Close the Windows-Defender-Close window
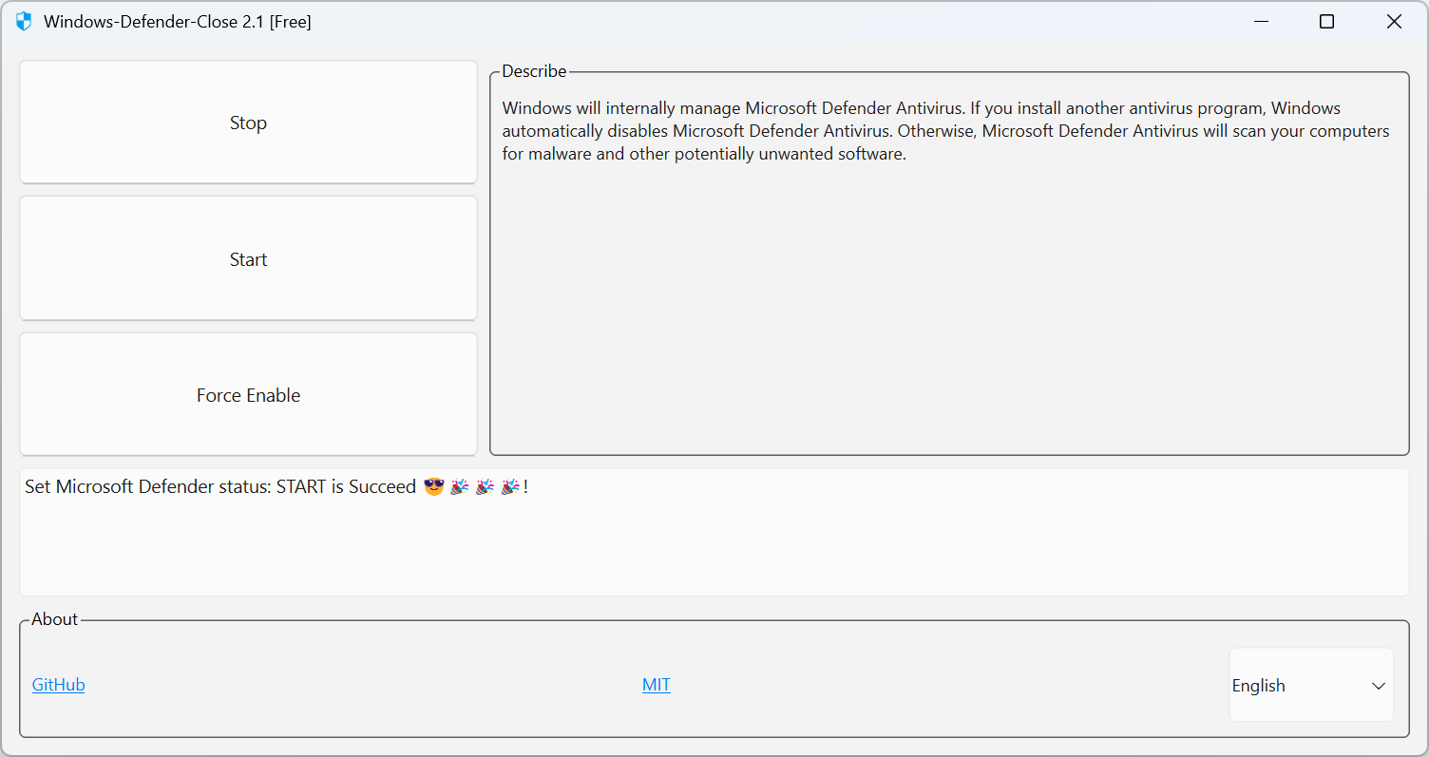This screenshot has width=1429, height=757. [x=1394, y=21]
